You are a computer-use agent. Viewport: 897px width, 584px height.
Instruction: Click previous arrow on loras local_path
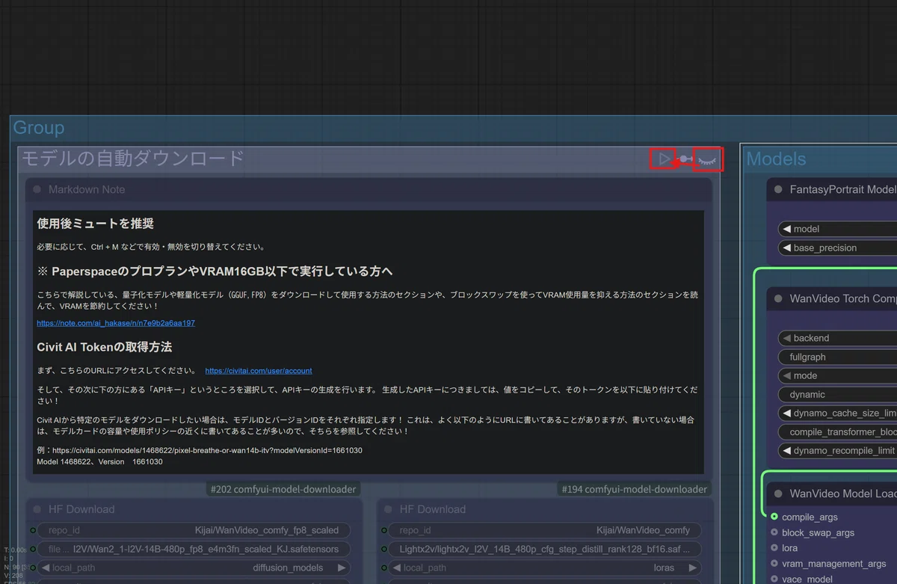pos(397,568)
